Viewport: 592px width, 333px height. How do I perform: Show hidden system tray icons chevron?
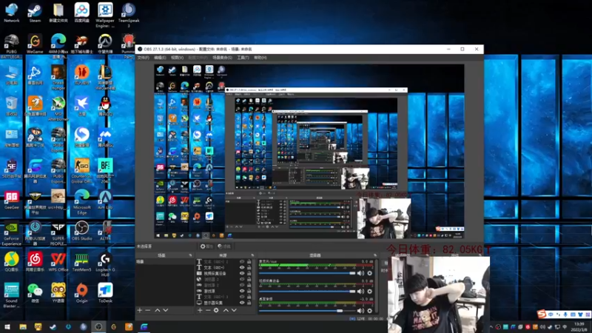coord(491,326)
